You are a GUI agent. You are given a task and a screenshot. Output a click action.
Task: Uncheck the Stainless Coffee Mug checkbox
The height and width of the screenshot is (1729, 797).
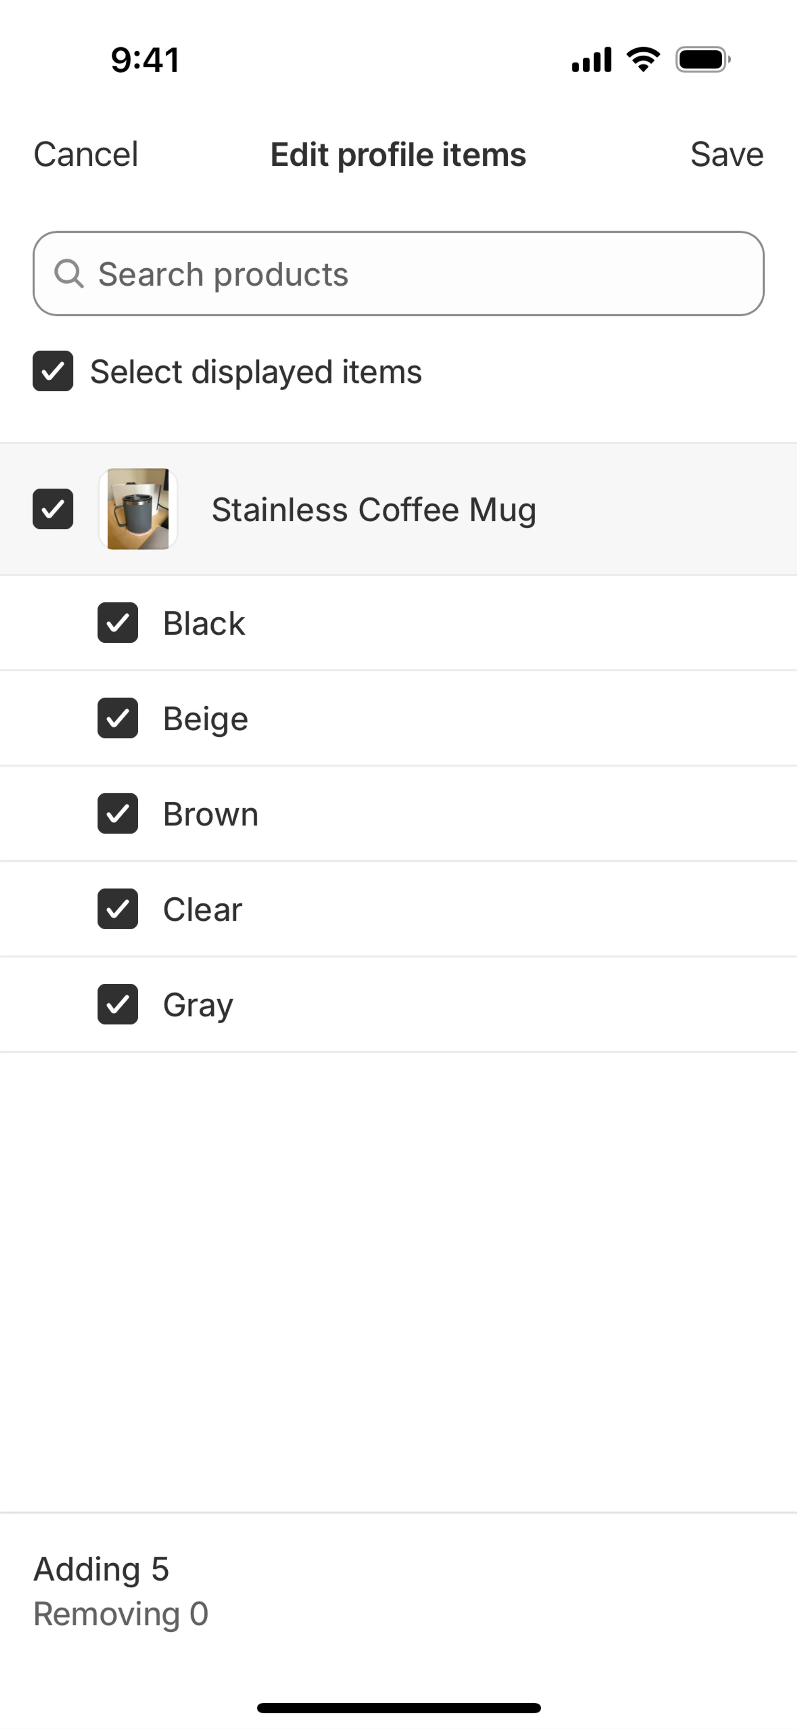[53, 509]
